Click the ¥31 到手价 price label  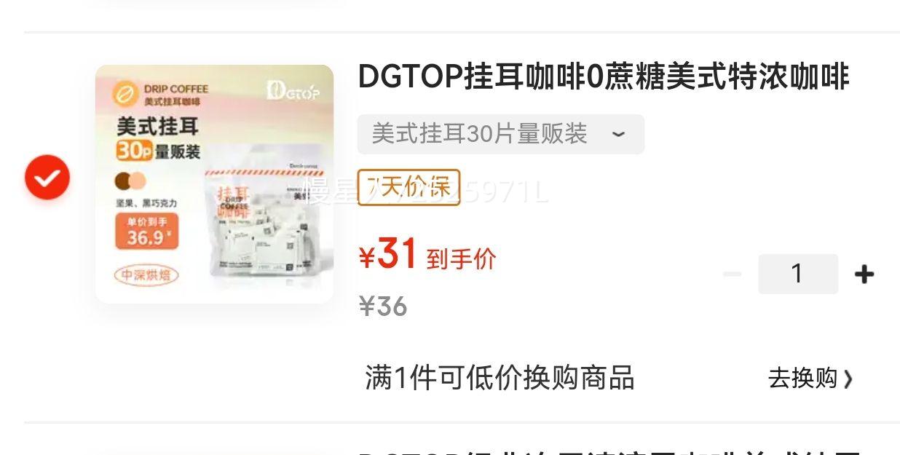click(427, 256)
